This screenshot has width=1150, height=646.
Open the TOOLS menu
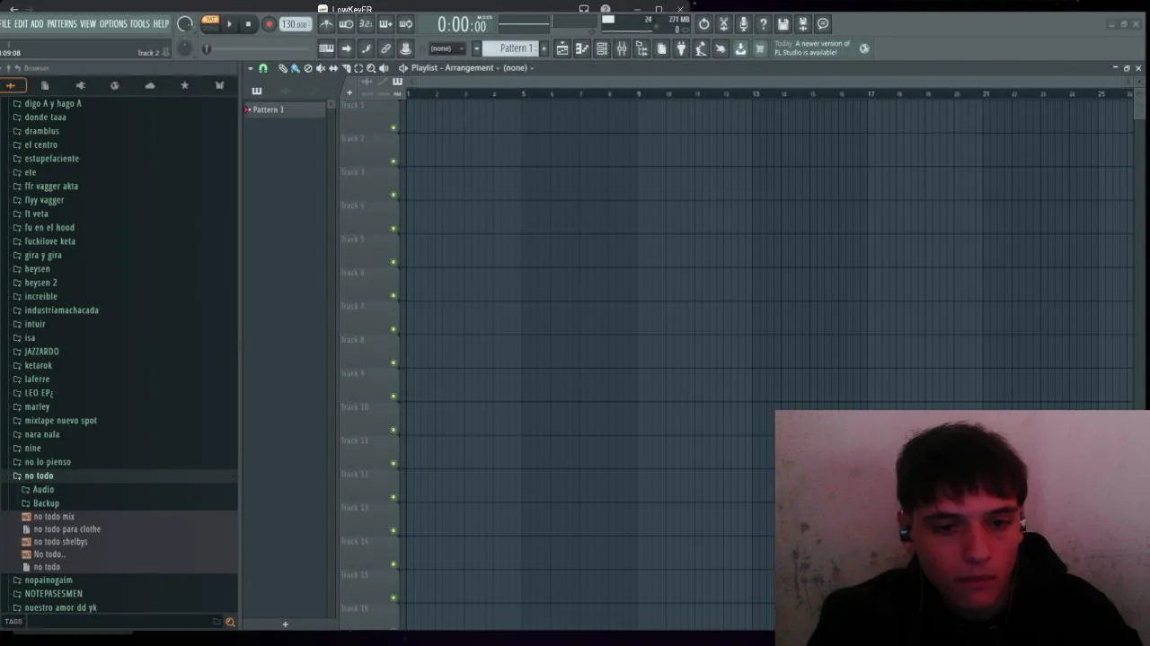[x=139, y=24]
